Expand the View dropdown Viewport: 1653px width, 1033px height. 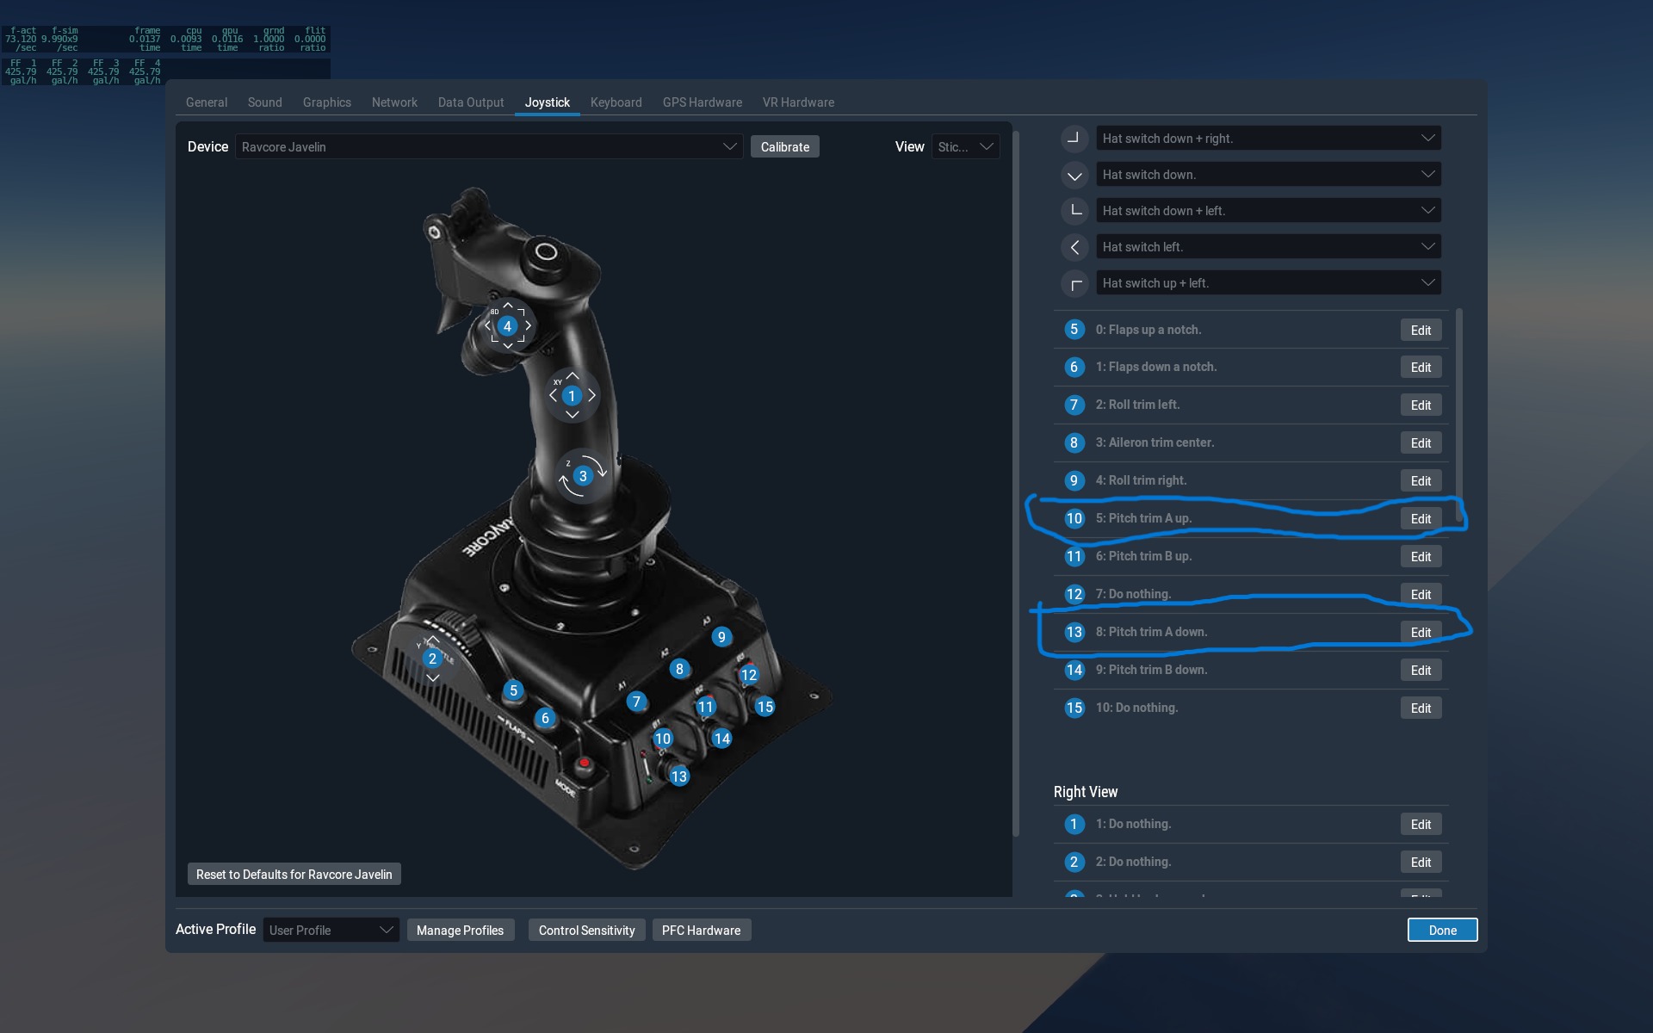click(x=965, y=147)
